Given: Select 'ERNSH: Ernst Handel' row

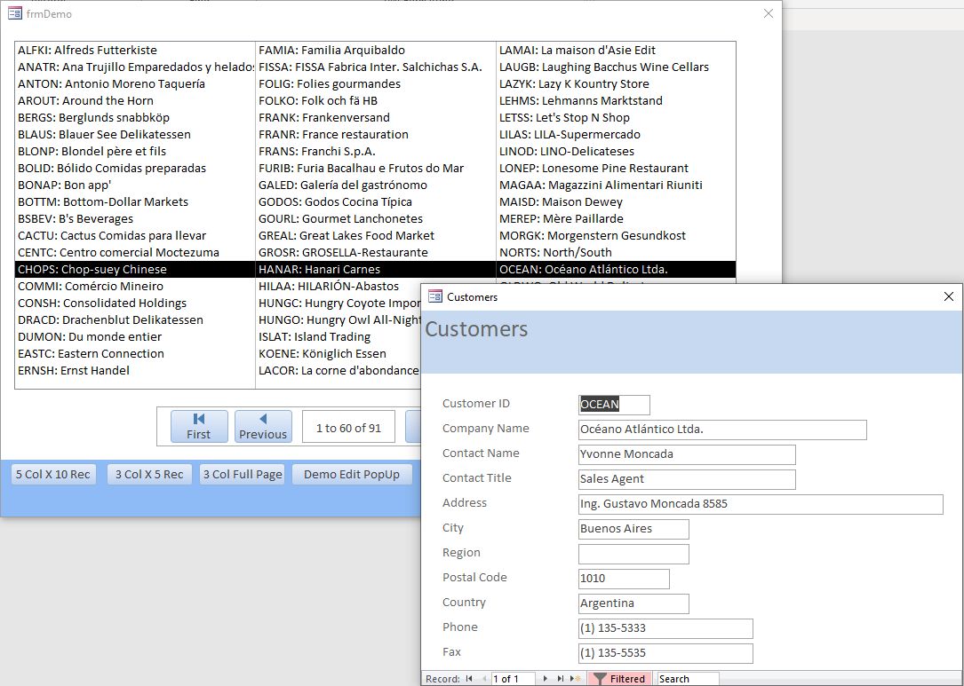Looking at the screenshot, I should pyautogui.click(x=135, y=370).
